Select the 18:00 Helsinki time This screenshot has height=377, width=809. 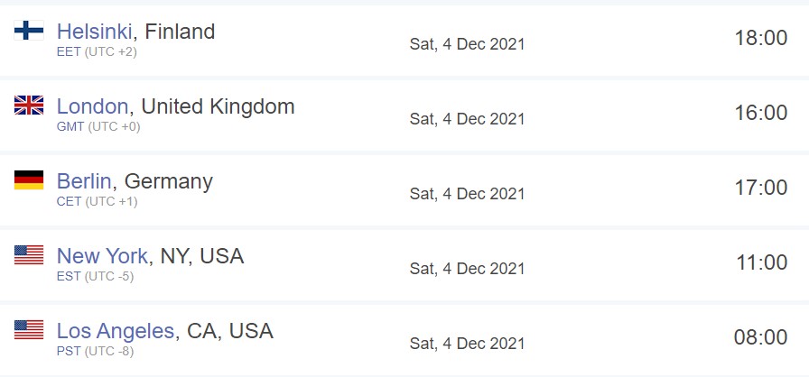761,38
